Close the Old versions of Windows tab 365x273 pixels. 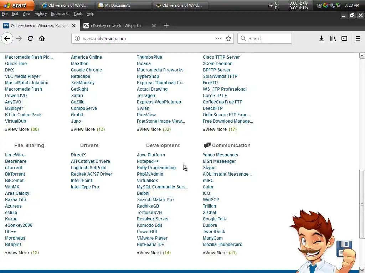coord(74,26)
